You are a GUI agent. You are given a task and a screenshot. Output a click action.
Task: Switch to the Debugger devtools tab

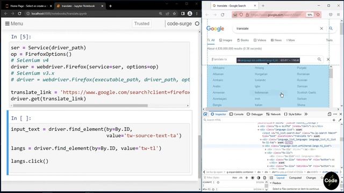tap(255, 114)
